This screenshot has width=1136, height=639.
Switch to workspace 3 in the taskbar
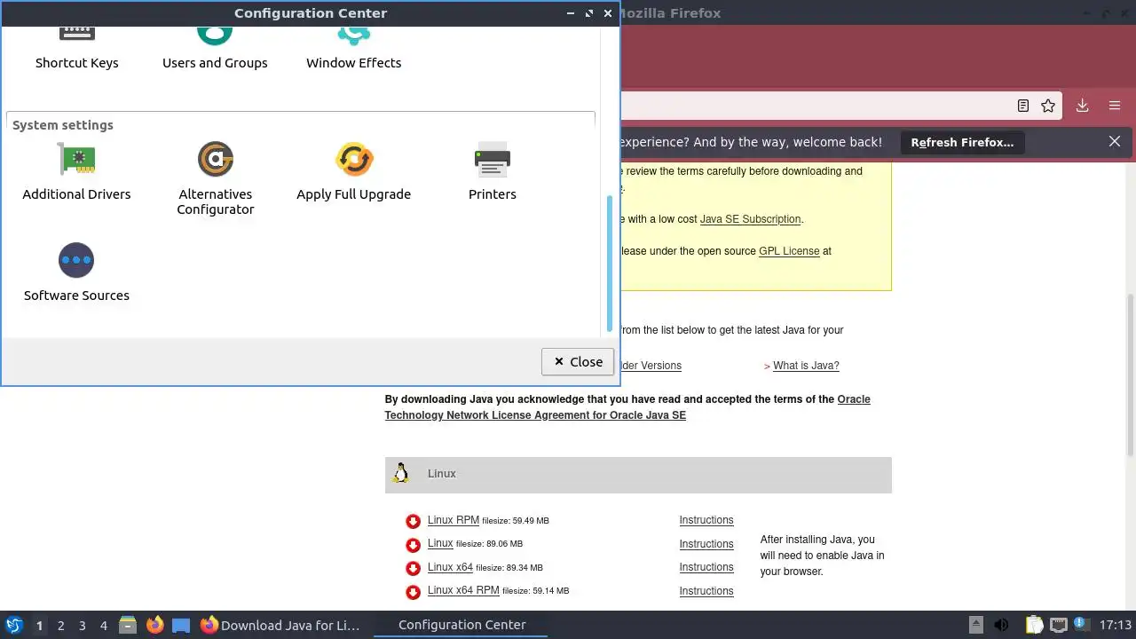point(83,626)
